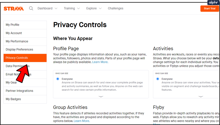Click Learn More link under Profile Page
The width and height of the screenshot is (220, 125).
pyautogui.click(x=100, y=62)
